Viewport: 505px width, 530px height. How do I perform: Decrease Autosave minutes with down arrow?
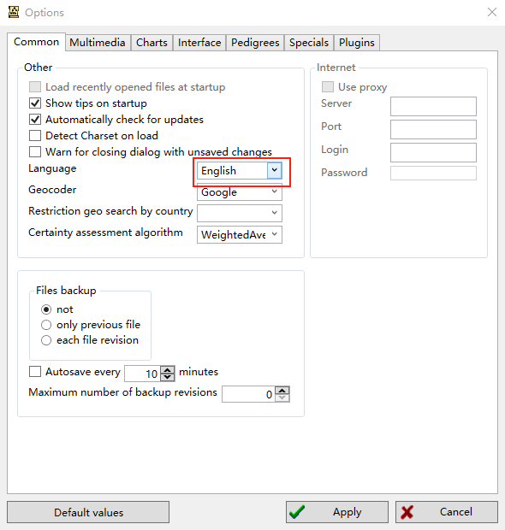point(167,377)
